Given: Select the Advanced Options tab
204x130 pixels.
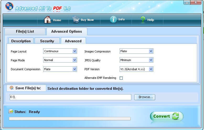Looking at the screenshot, I should point(67,32).
